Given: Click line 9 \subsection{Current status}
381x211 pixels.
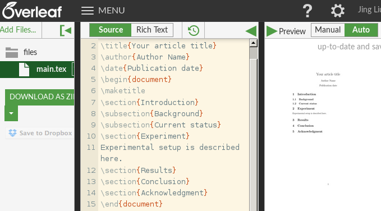Looking at the screenshot, I should [x=160, y=125].
